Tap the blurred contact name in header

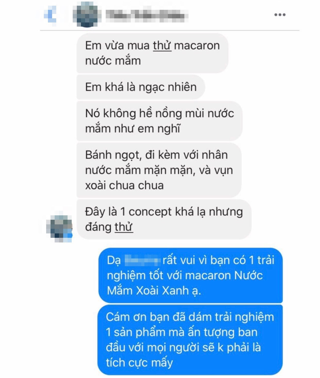pos(147,15)
